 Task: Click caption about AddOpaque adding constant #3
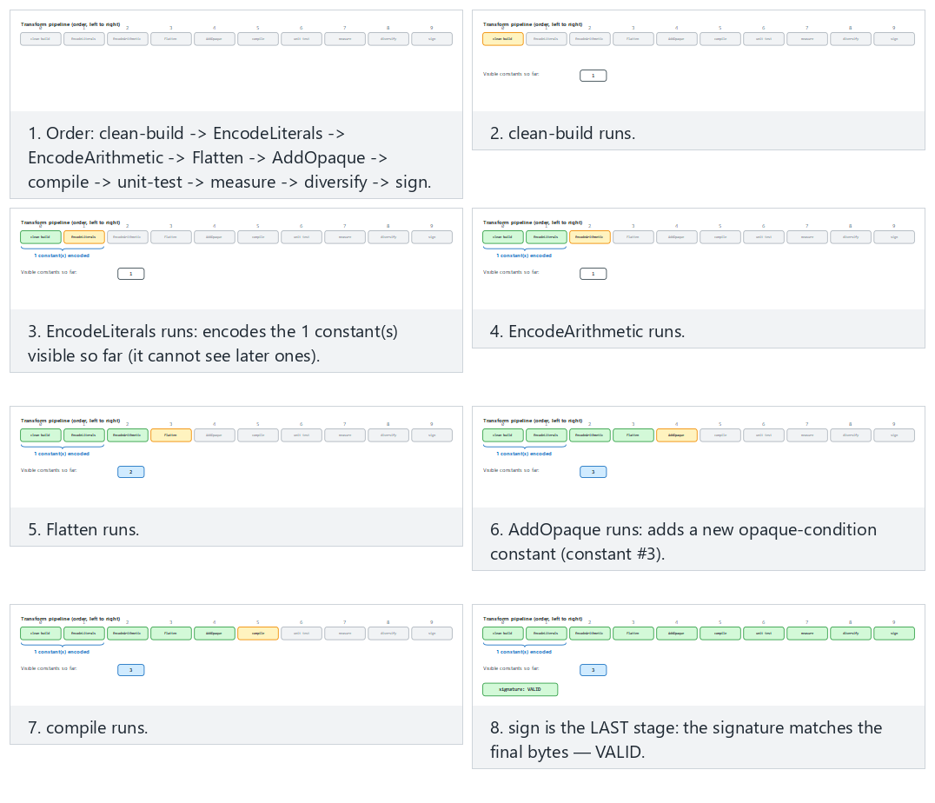tap(683, 541)
